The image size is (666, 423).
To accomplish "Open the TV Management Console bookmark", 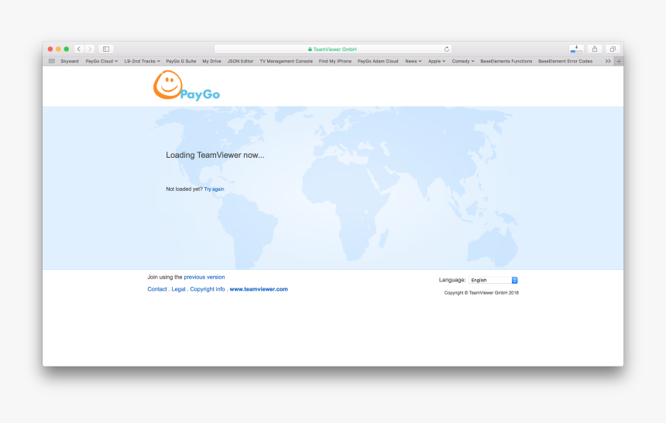I will 287,61.
